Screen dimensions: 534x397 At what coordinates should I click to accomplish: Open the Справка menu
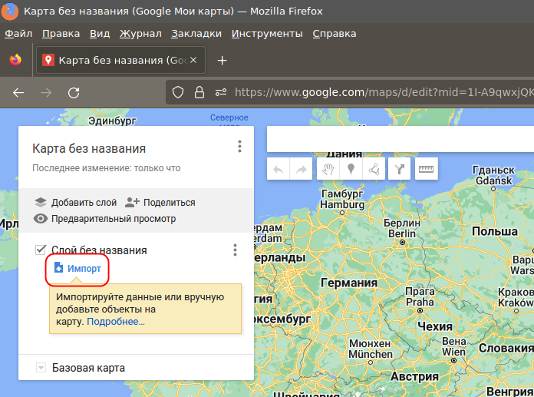point(335,34)
